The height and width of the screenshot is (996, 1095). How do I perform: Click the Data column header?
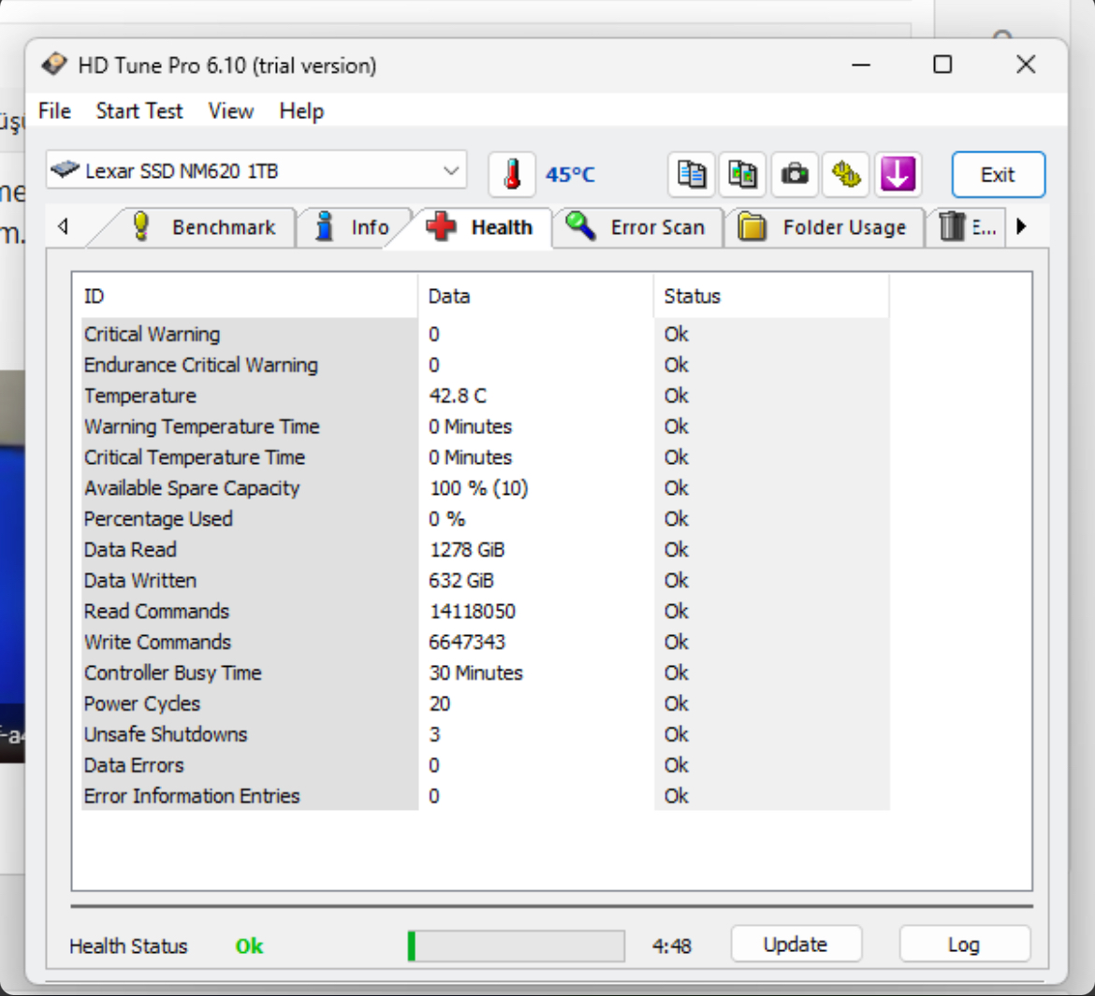tap(535, 296)
